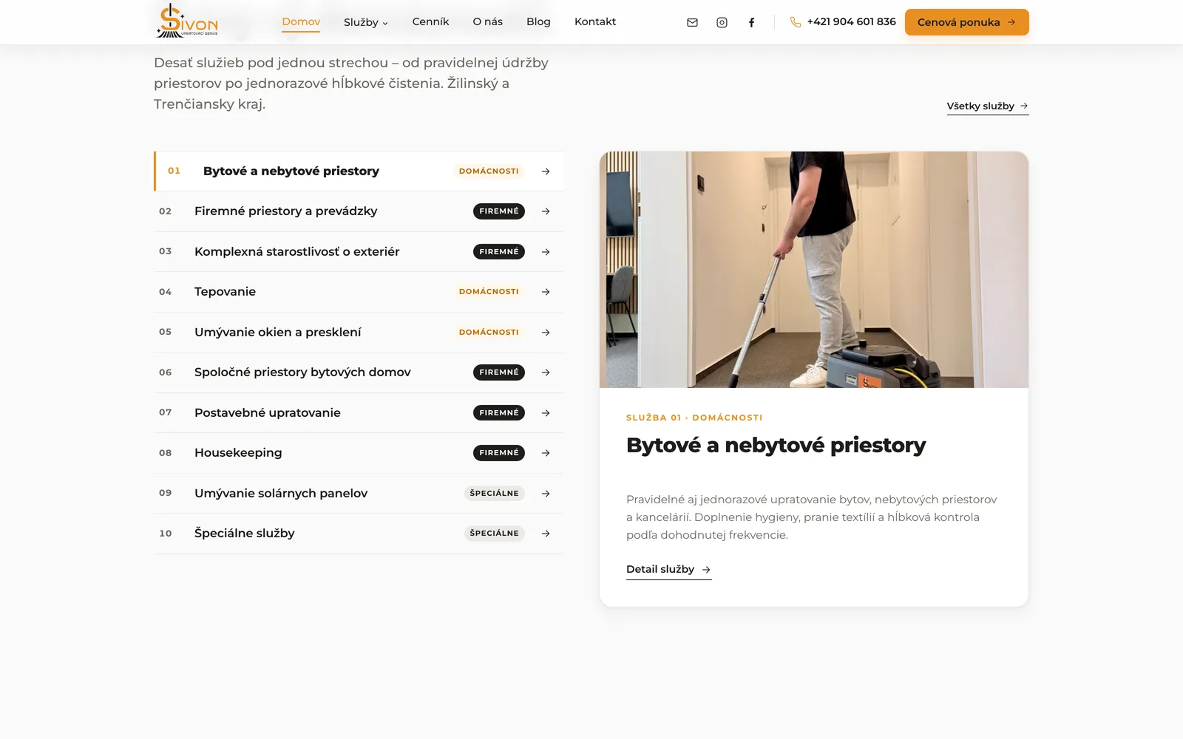Screen dimensions: 1183x739
Task: Select the Housekeeping service
Action: click(359, 453)
